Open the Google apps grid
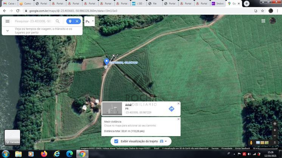 click(x=263, y=21)
